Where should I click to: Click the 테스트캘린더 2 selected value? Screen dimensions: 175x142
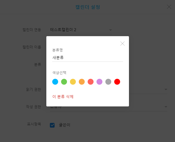pos(63,30)
